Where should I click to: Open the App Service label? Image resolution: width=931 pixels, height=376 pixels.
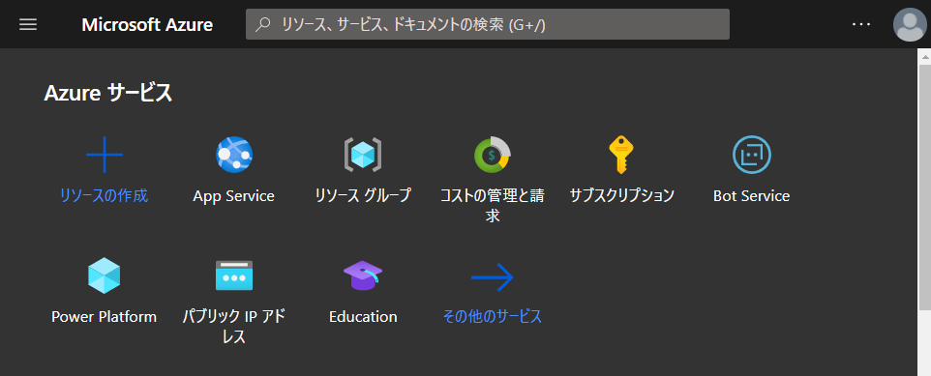click(x=234, y=196)
